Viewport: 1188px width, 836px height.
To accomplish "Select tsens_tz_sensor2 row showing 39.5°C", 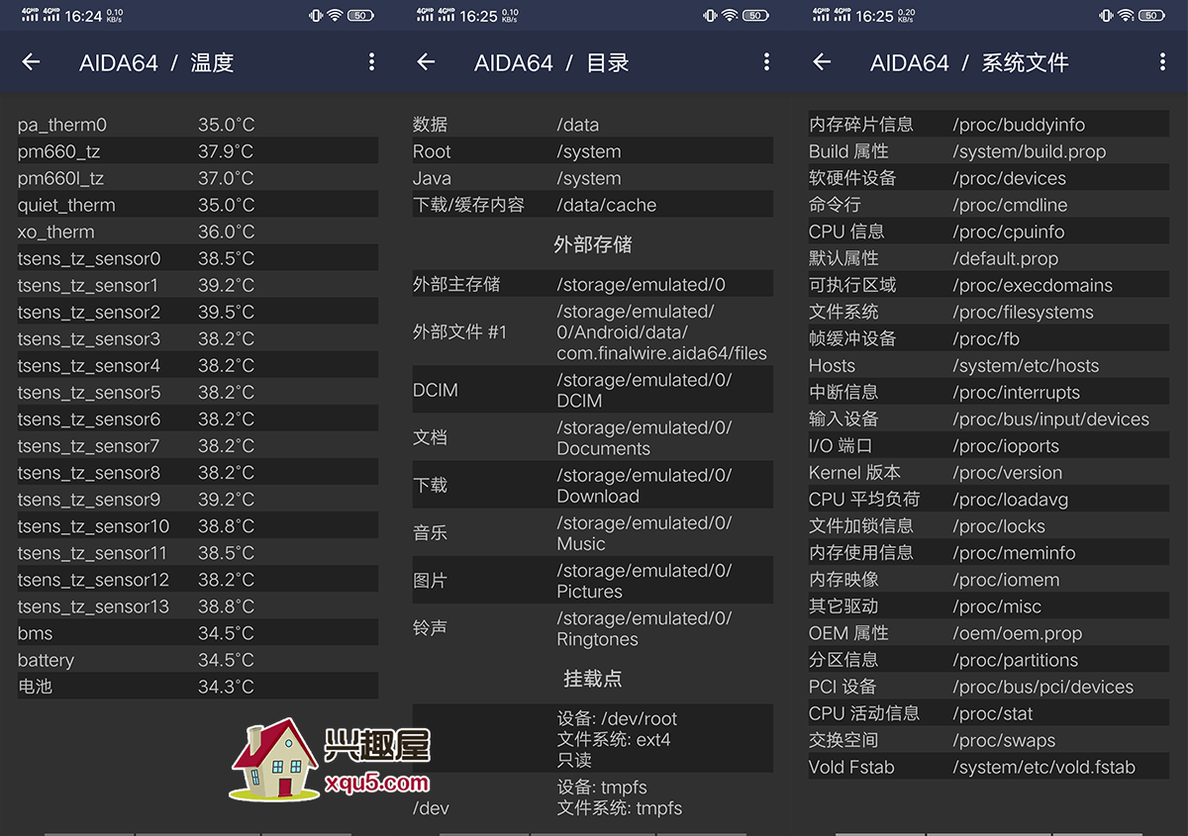I will click(x=198, y=312).
